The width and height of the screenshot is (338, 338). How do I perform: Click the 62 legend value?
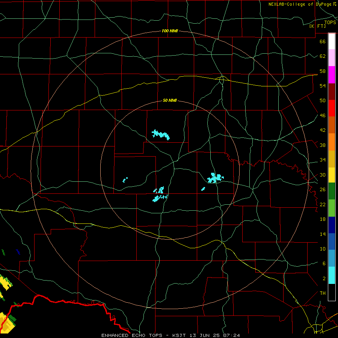(323, 56)
